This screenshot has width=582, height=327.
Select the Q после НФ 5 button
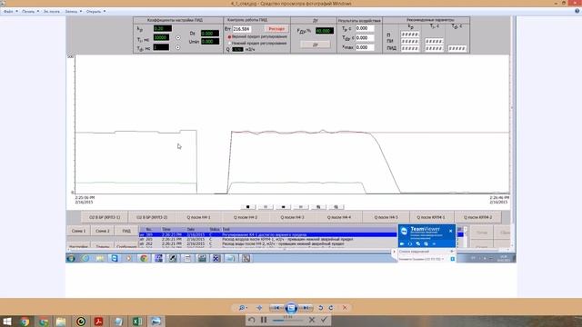click(x=386, y=217)
